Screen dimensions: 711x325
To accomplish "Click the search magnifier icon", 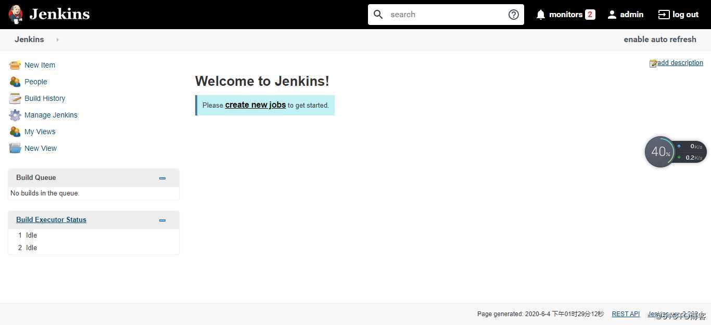I will coord(378,15).
